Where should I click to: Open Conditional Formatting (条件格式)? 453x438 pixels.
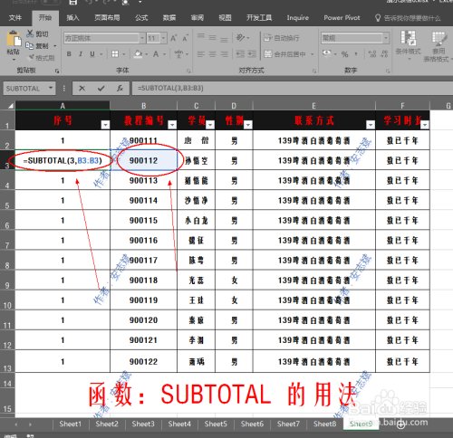pos(408,45)
